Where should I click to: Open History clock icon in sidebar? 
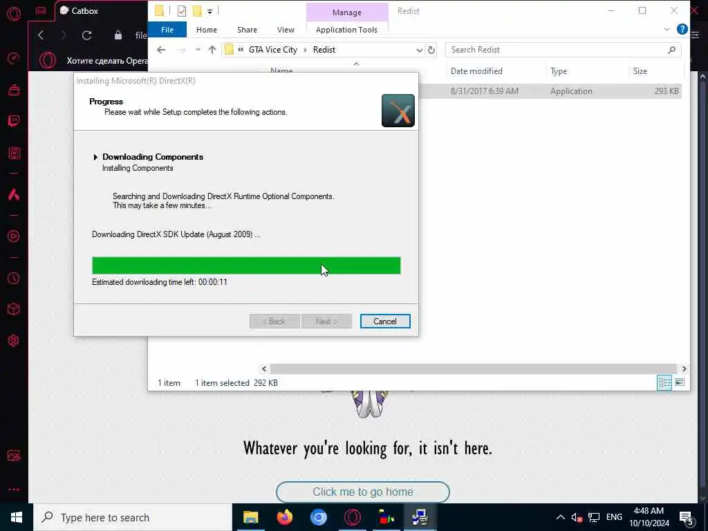point(14,278)
